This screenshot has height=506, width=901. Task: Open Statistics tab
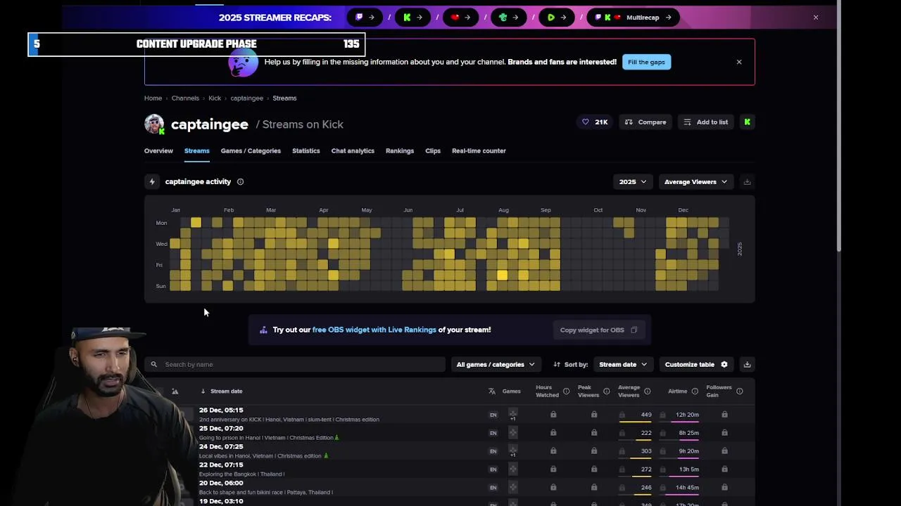tap(305, 150)
